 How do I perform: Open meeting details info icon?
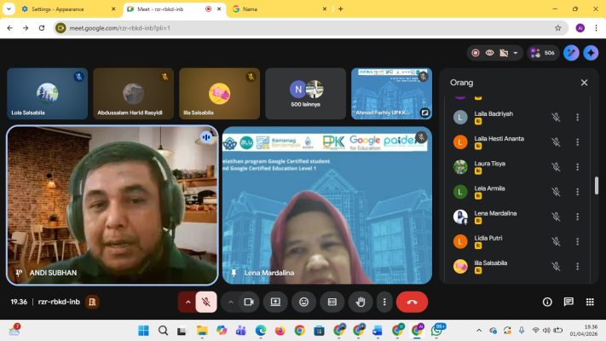click(x=547, y=302)
